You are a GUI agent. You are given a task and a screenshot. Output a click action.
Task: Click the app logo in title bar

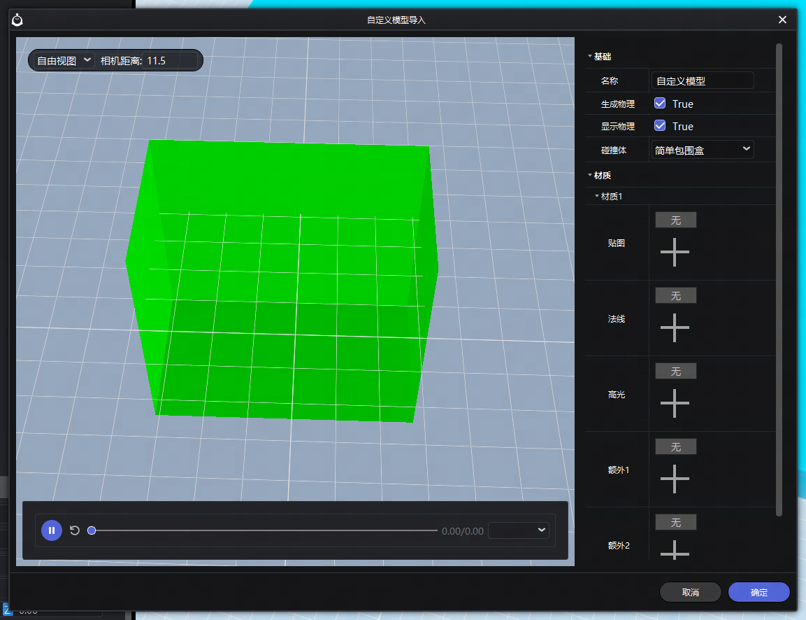coord(17,20)
